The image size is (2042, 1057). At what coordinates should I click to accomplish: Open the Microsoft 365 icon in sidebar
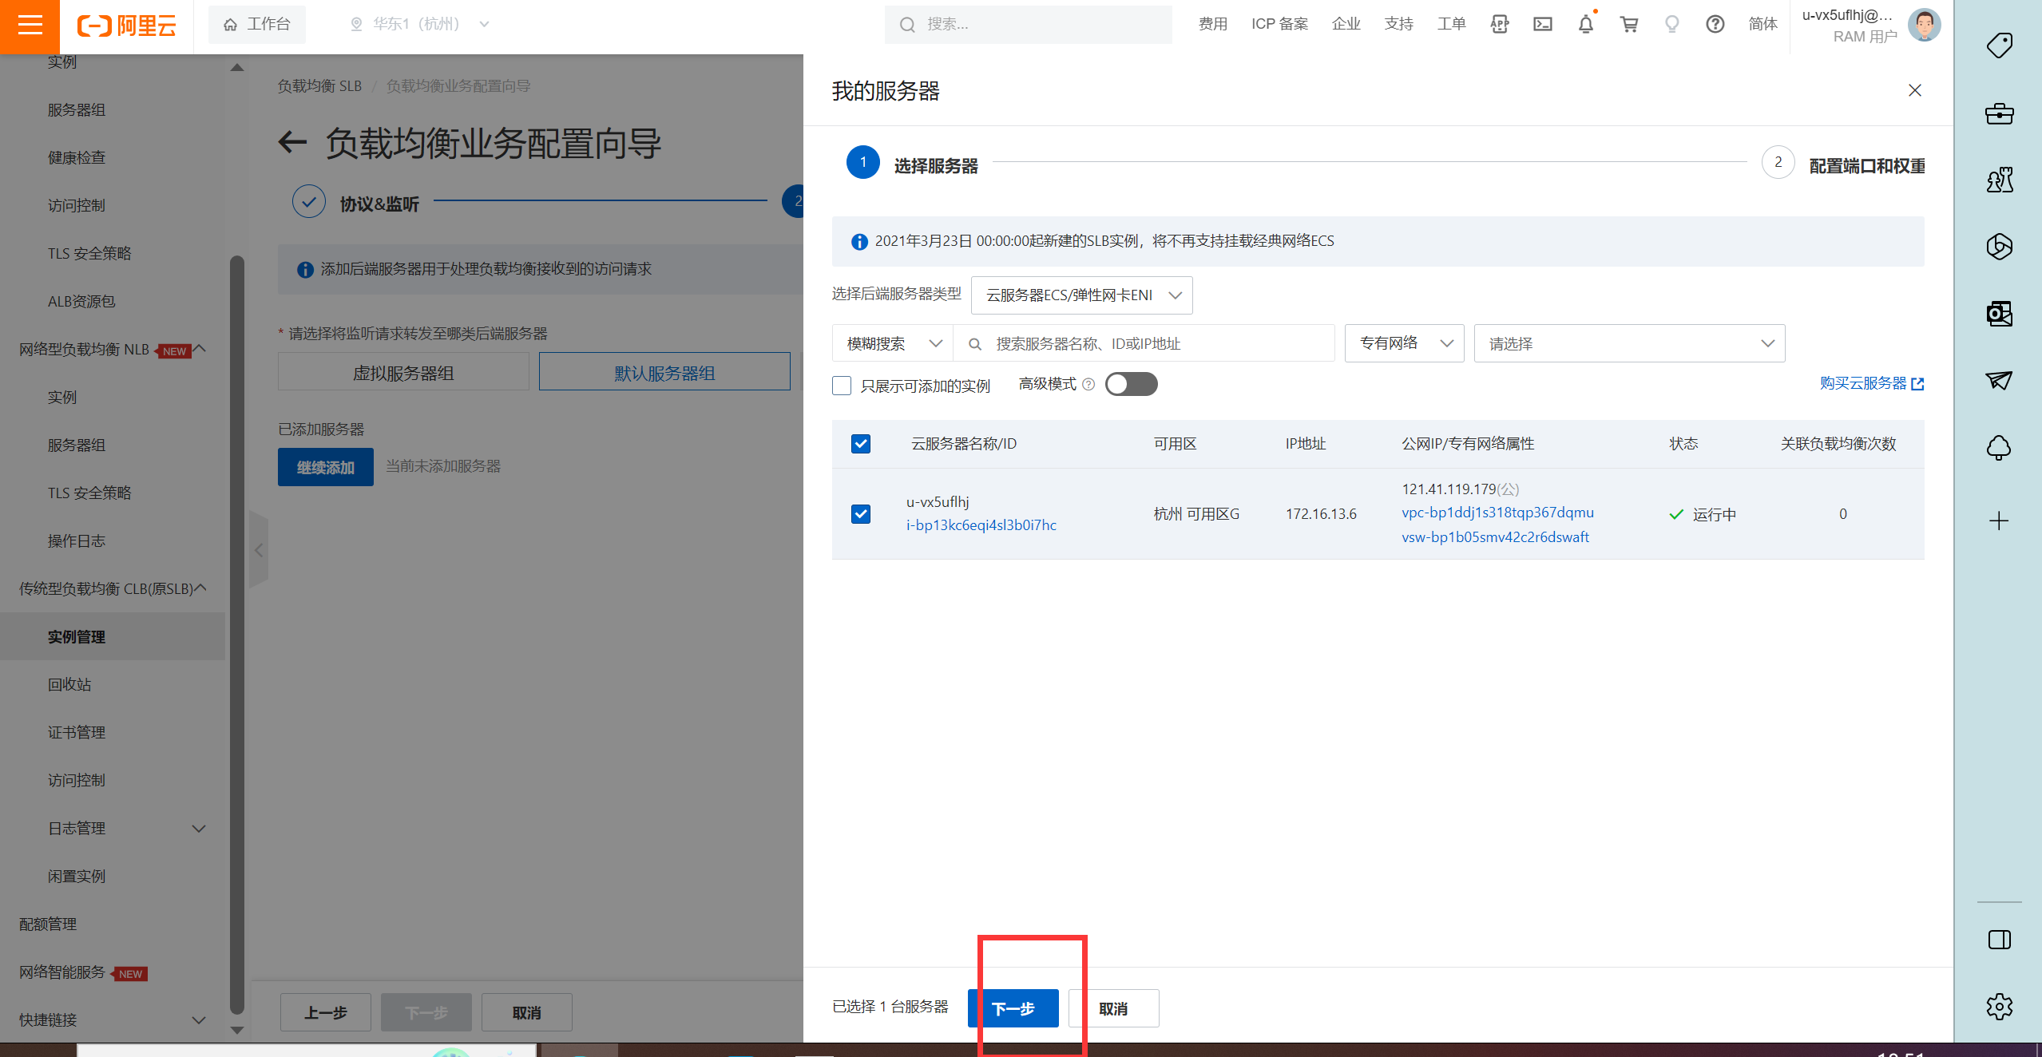pyautogui.click(x=2000, y=247)
